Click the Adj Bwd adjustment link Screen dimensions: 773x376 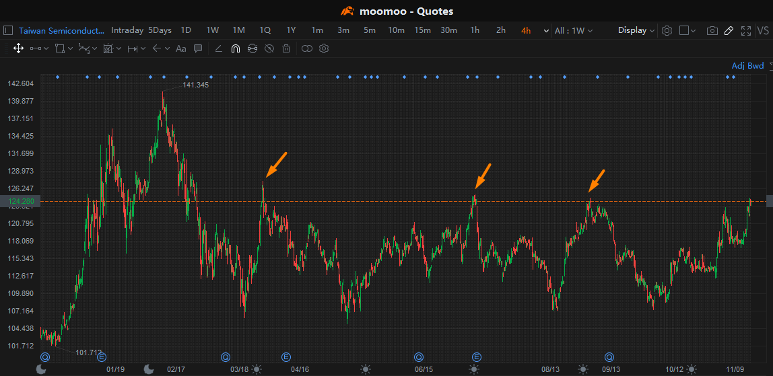click(748, 66)
